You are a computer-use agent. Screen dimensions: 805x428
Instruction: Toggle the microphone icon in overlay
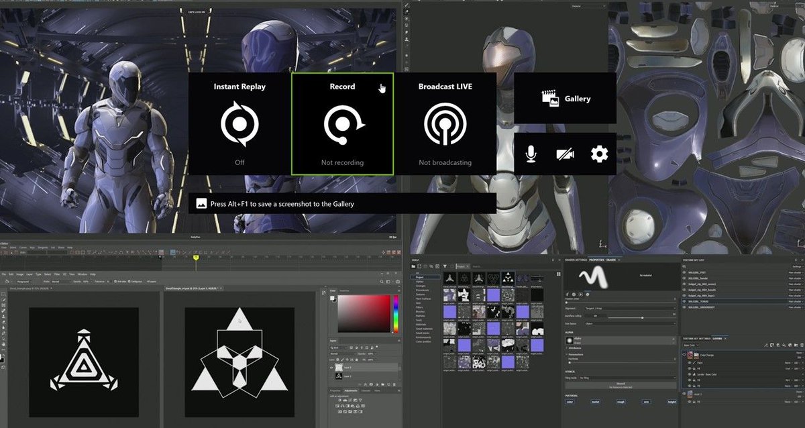[x=531, y=154]
